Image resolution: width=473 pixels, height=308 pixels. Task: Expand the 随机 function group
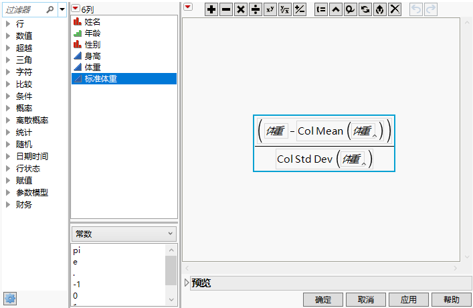tap(8, 145)
